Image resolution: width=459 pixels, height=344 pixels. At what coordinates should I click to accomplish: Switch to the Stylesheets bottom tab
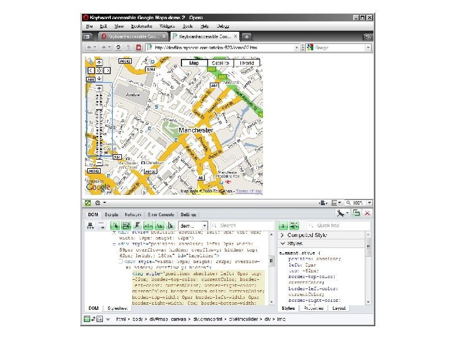[x=118, y=308]
